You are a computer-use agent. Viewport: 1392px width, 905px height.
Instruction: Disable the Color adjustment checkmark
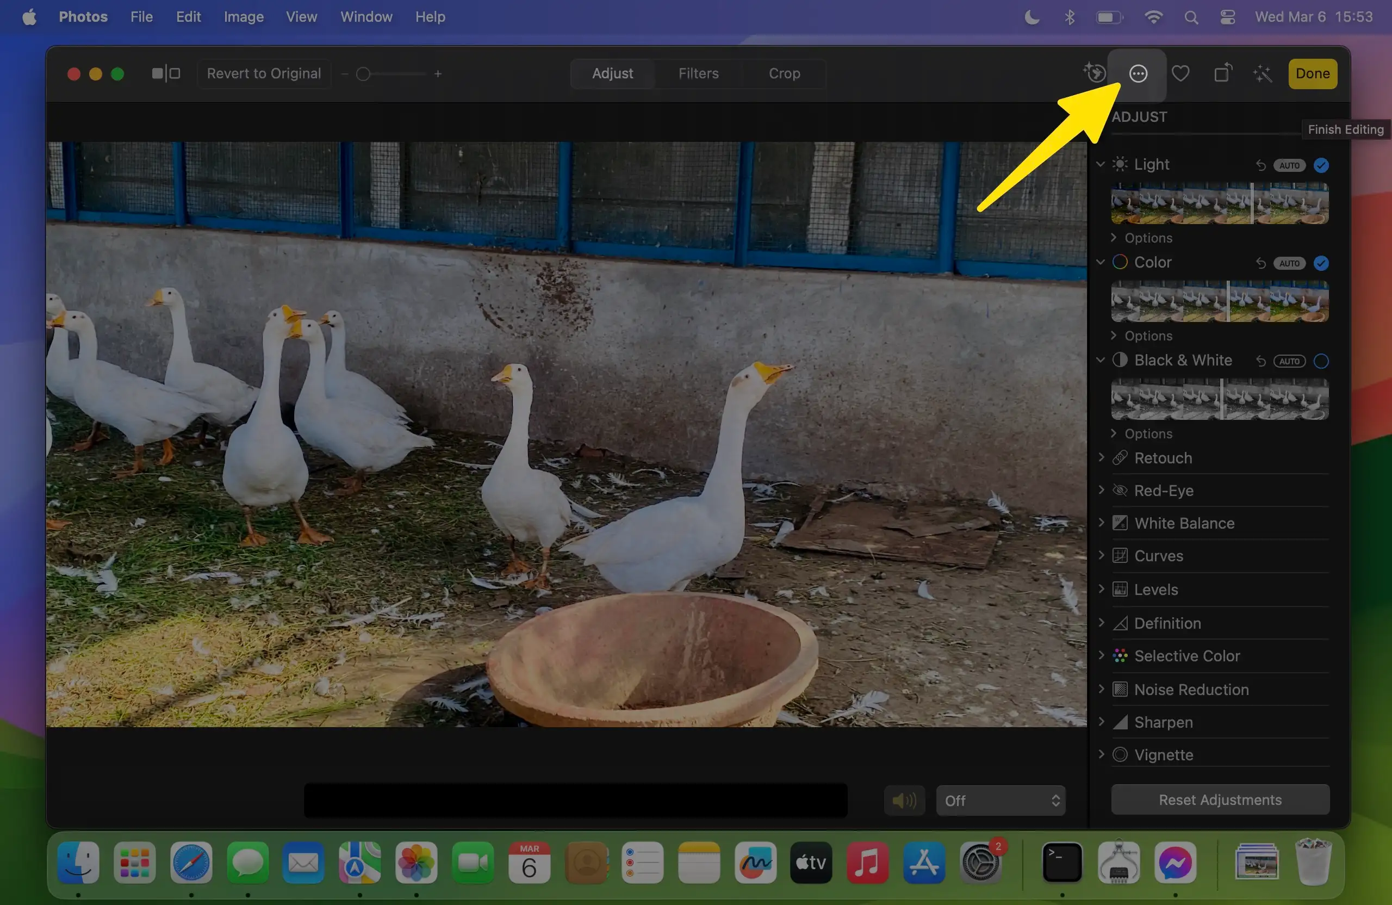coord(1321,263)
